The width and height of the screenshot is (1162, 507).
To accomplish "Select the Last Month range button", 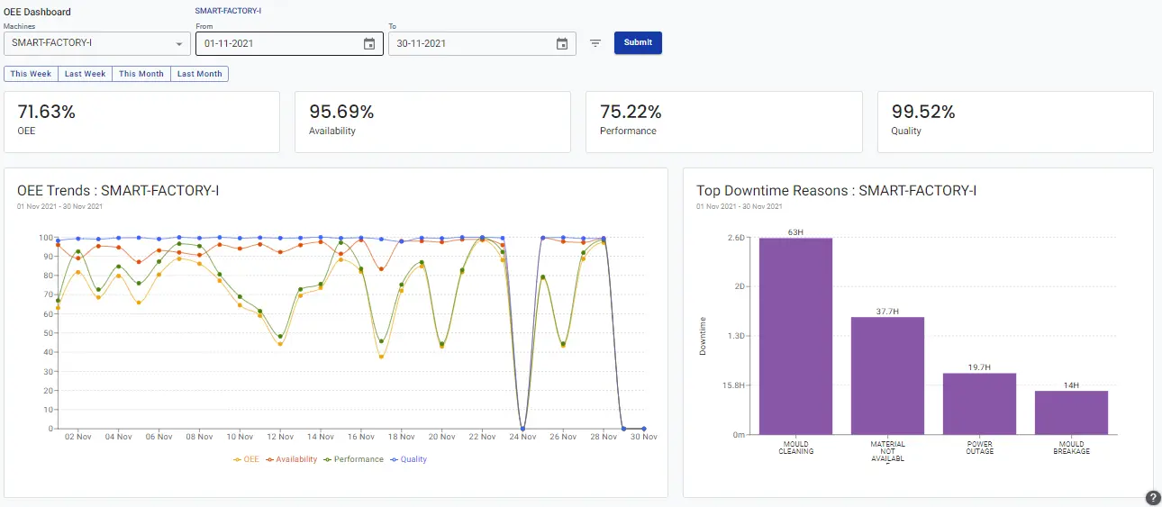I will click(x=200, y=74).
